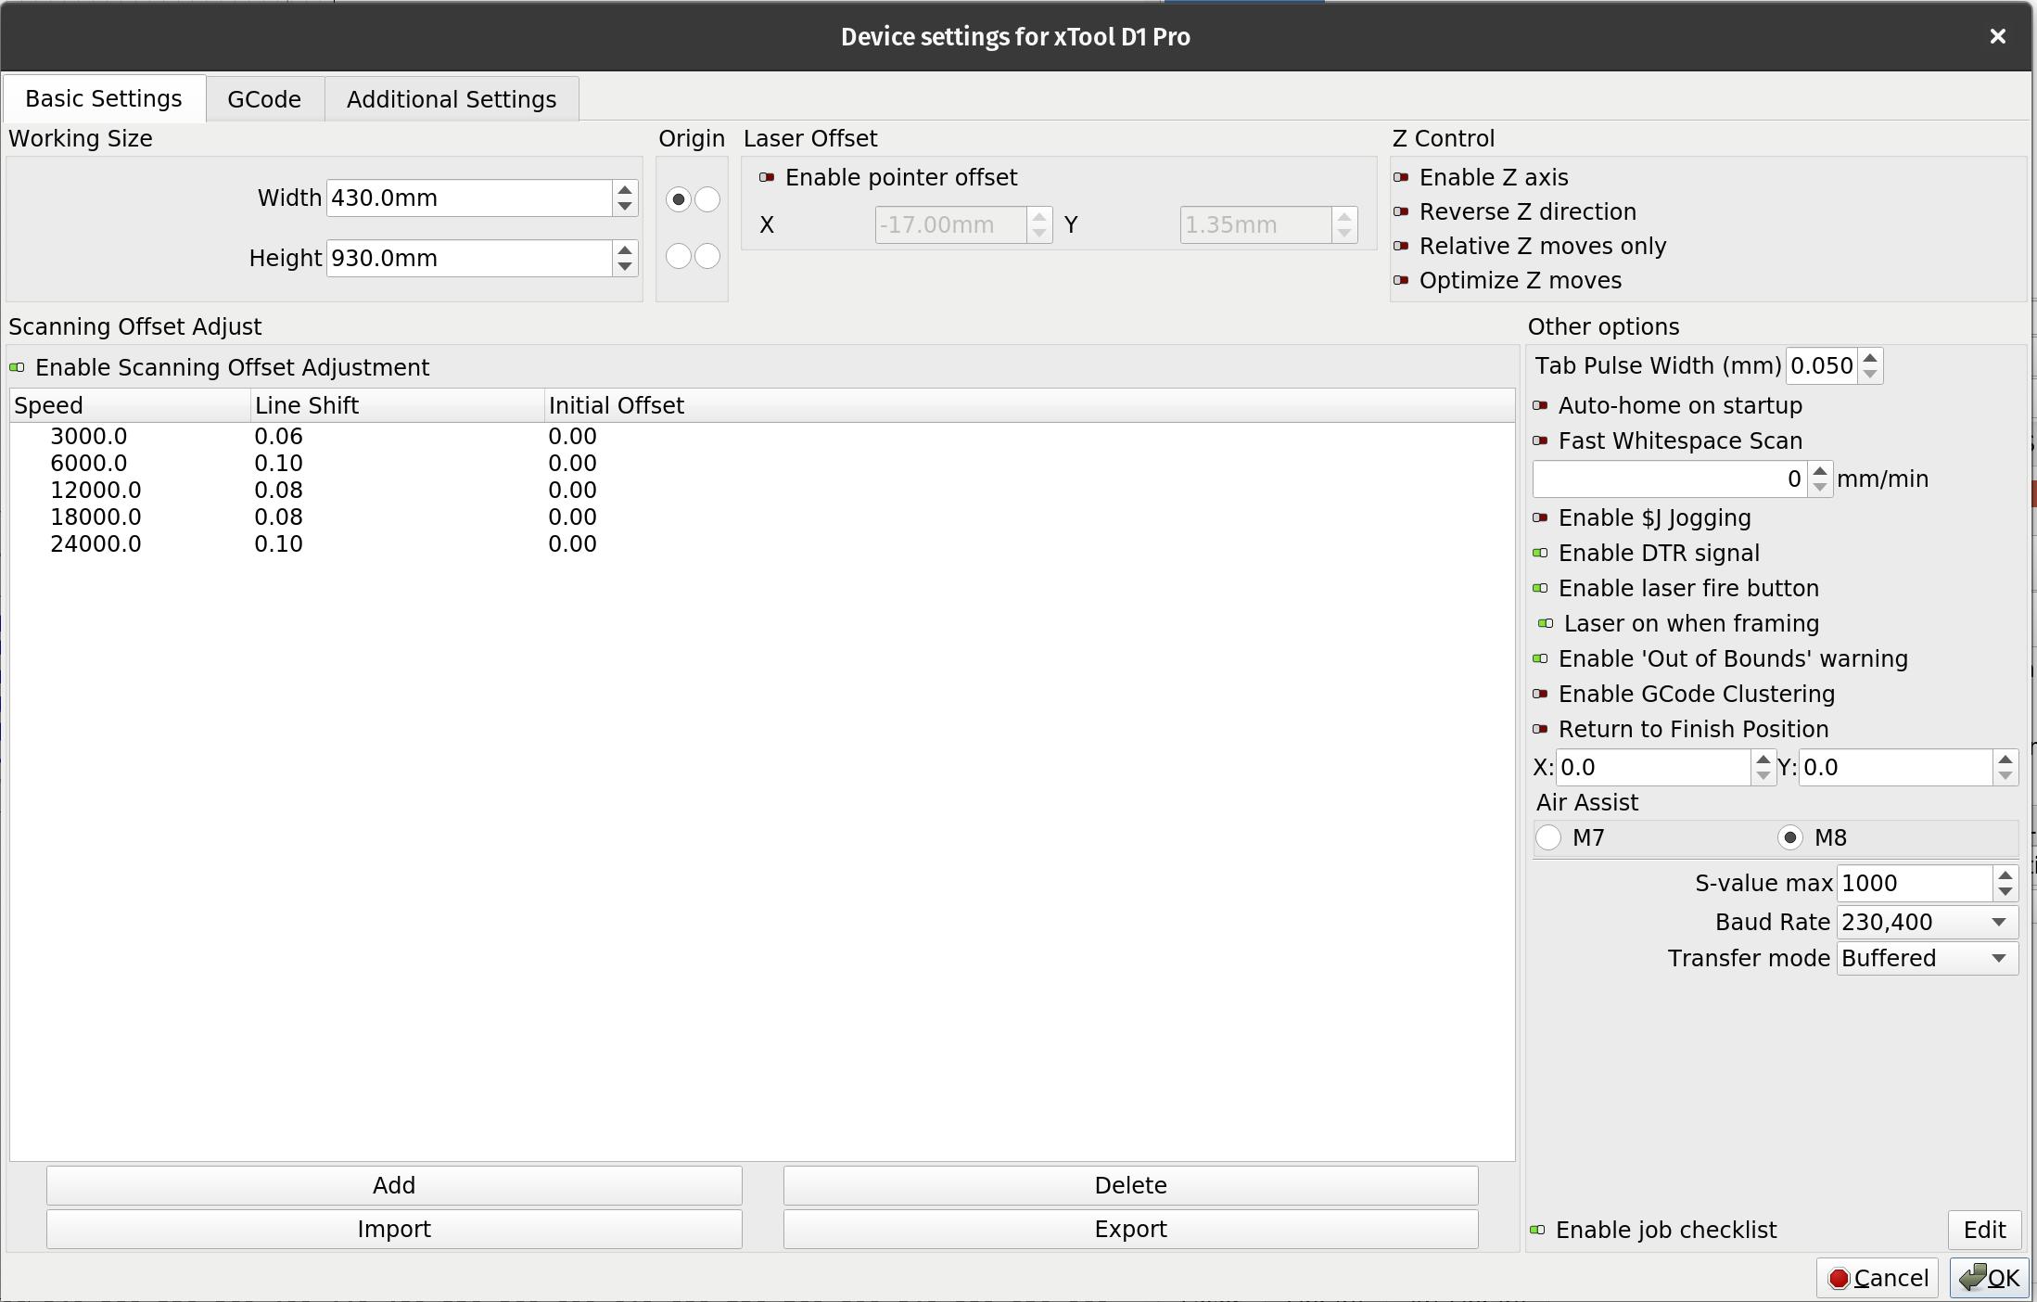2037x1302 pixels.
Task: Toggle Enable job checklist
Action: 1537,1231
